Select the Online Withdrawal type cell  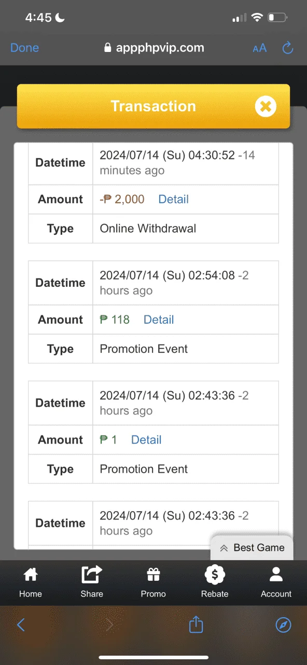point(186,229)
